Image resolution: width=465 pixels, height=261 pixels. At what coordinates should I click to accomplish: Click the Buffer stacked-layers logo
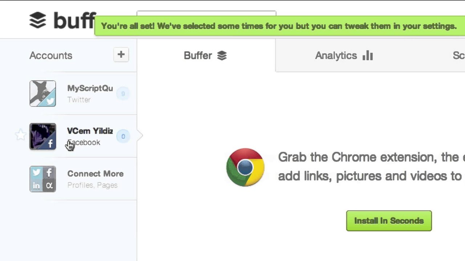click(38, 20)
